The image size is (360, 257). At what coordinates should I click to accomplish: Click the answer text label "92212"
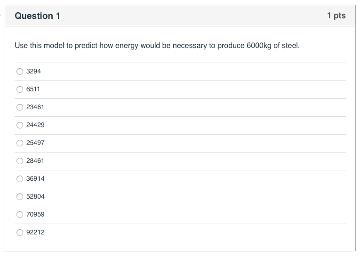coord(35,233)
